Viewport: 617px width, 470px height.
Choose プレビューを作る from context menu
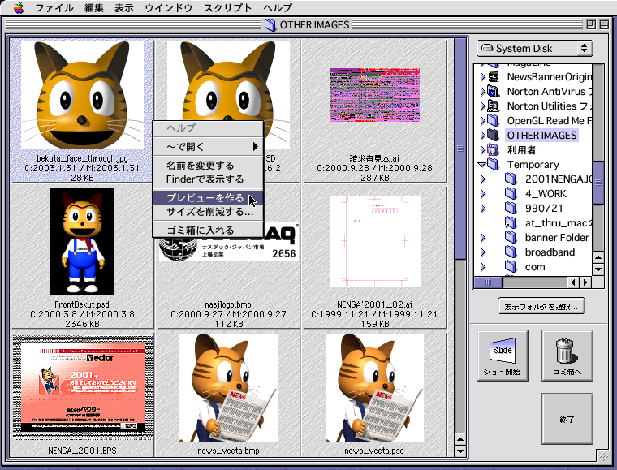(x=208, y=197)
